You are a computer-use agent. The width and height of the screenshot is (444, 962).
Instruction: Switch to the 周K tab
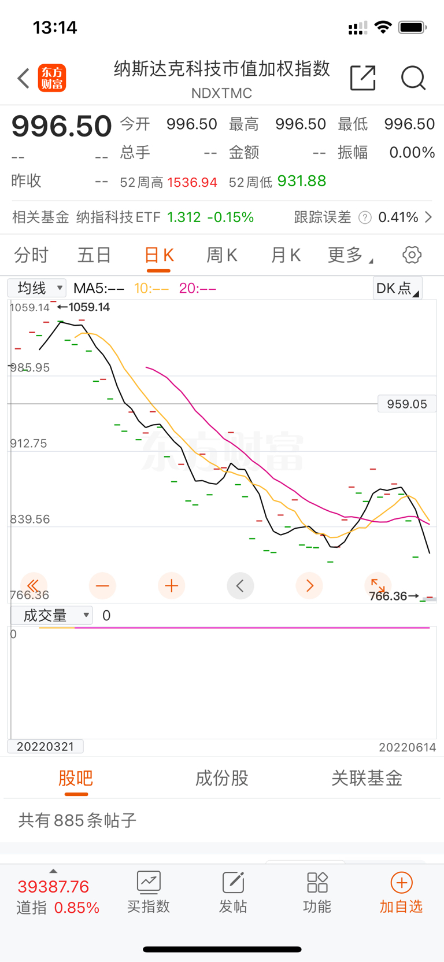click(222, 255)
